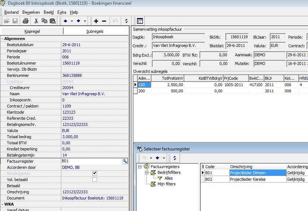308x211 pixels.
Task: Click the lookup magnifier in the Factuurregister field
Action: (x=124, y=161)
